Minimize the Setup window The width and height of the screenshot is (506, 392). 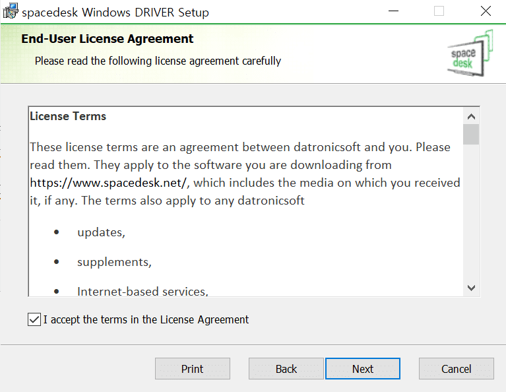393,11
